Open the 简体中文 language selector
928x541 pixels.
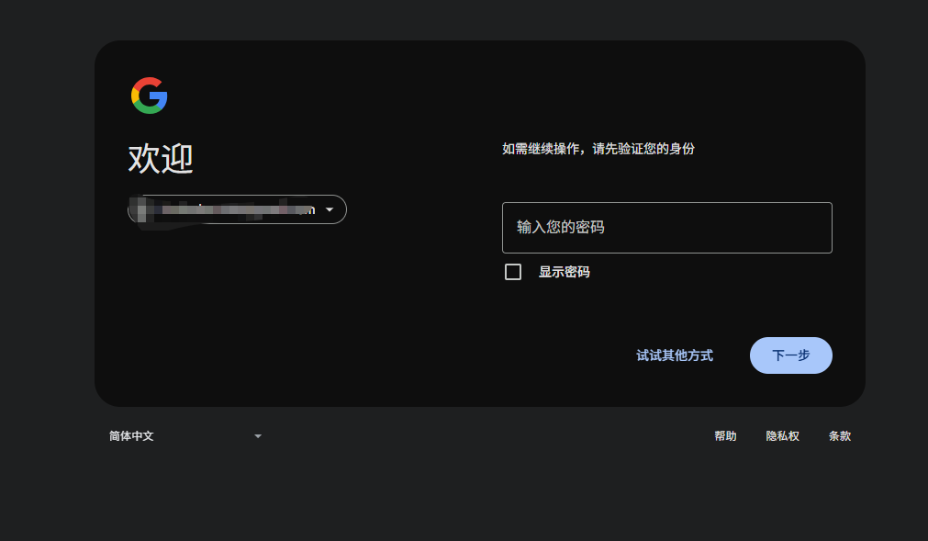click(x=184, y=436)
